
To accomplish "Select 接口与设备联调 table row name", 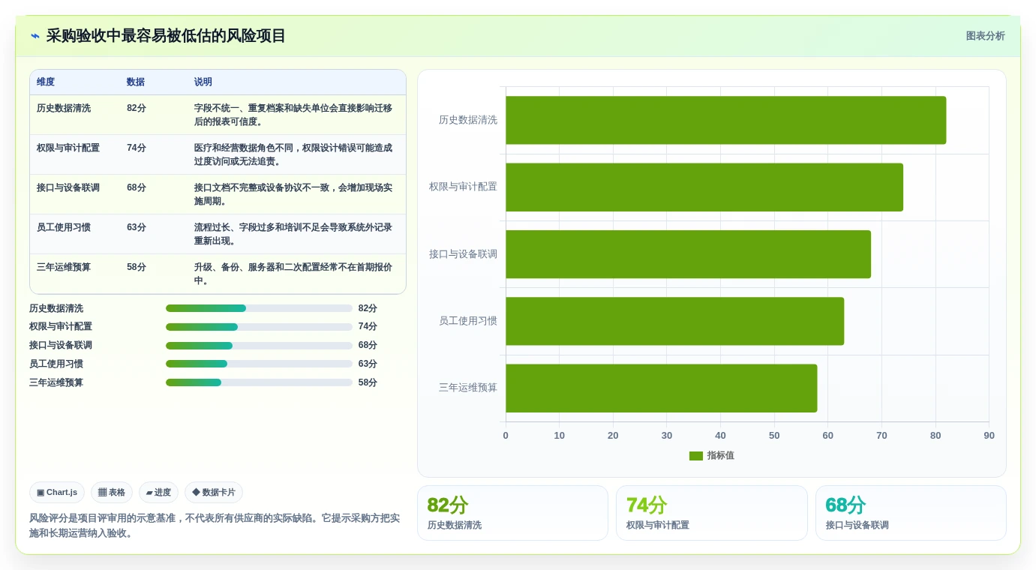I will coord(68,187).
